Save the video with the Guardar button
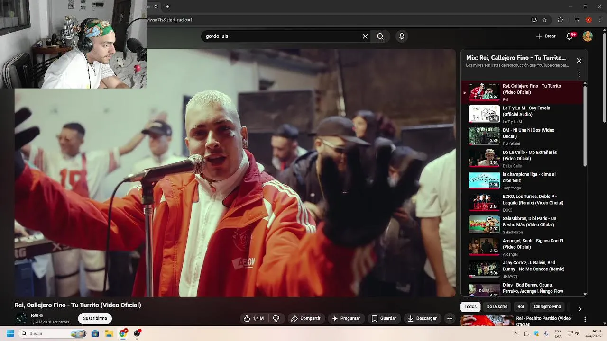The width and height of the screenshot is (607, 341). [384, 319]
